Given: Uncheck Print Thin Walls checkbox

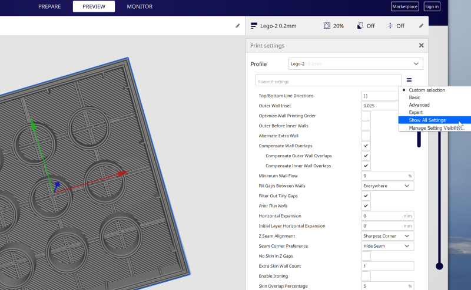Looking at the screenshot, I should pyautogui.click(x=366, y=206).
